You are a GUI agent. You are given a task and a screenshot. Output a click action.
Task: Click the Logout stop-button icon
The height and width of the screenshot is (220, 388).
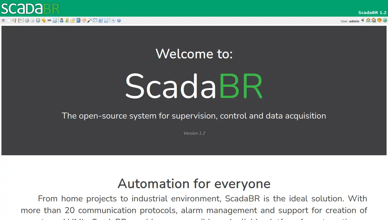coord(113,20)
